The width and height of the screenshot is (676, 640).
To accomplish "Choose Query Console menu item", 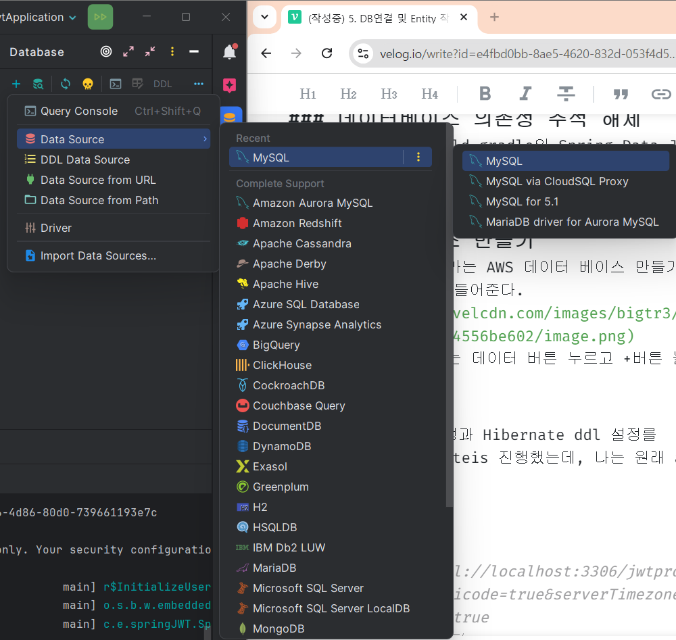I will (114, 112).
